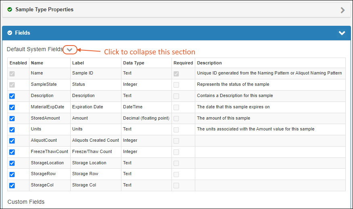
Task: Check Required for Expiration Date row
Action: tap(176, 108)
